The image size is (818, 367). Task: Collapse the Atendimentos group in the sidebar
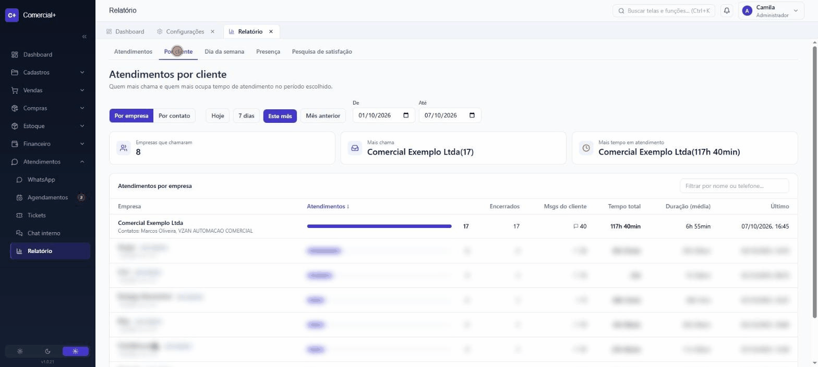coord(50,162)
